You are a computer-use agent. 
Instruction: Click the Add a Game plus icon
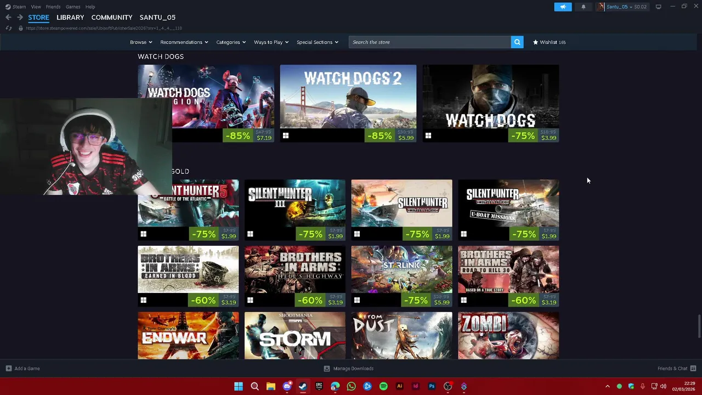8,369
